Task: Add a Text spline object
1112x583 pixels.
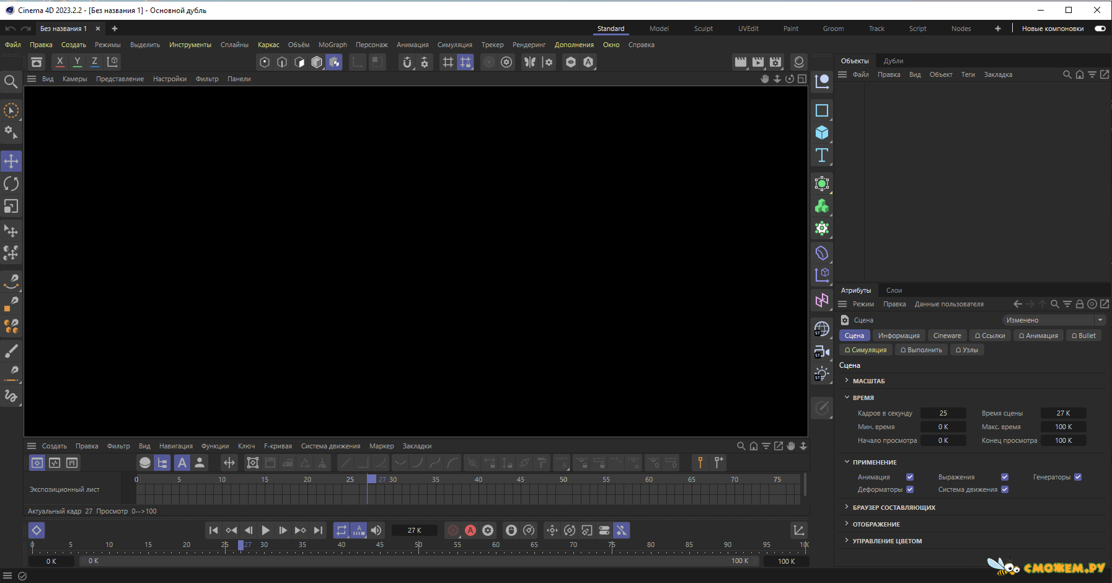Action: click(822, 155)
